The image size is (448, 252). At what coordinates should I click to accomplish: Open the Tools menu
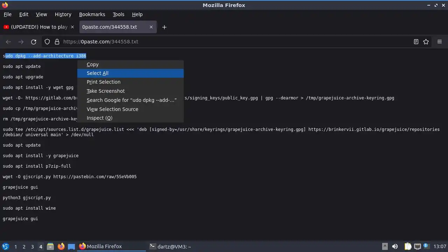click(x=118, y=14)
